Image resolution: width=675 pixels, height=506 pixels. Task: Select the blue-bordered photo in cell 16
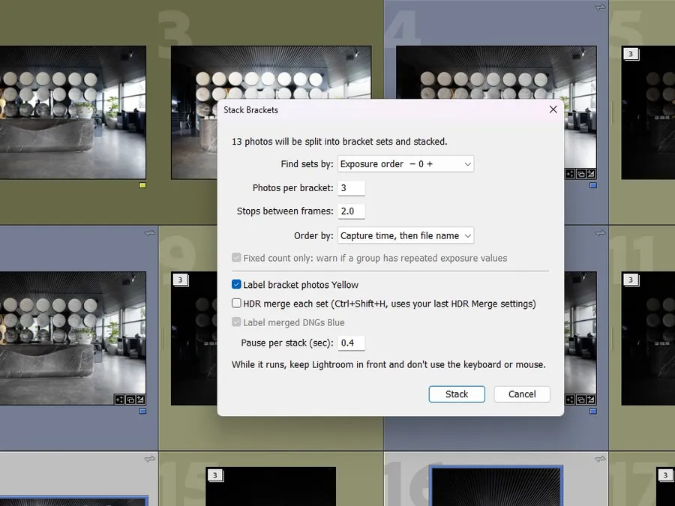tap(496, 486)
